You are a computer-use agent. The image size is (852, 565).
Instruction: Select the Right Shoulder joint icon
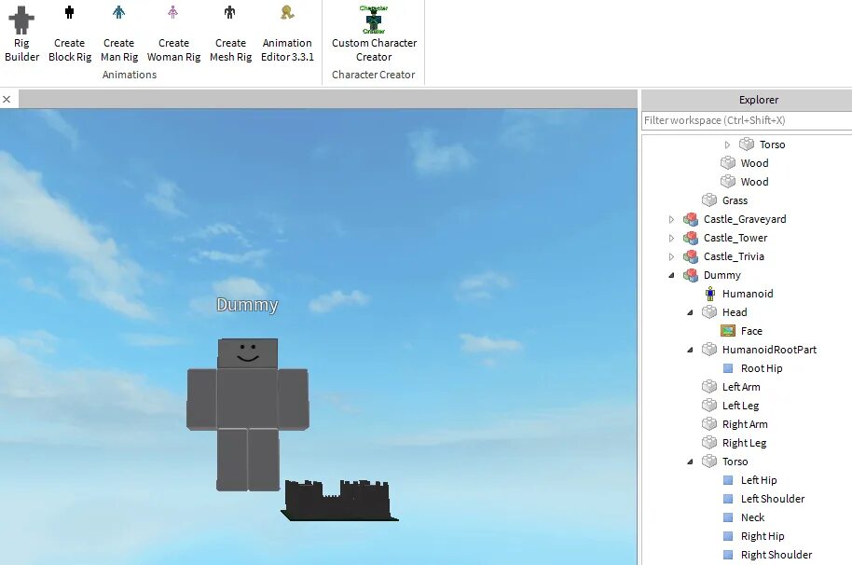[x=728, y=555]
